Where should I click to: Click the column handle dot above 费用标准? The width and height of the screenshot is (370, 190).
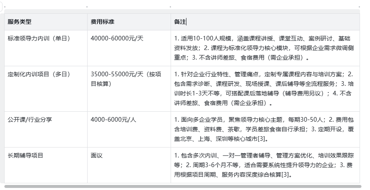tap(87, 7)
